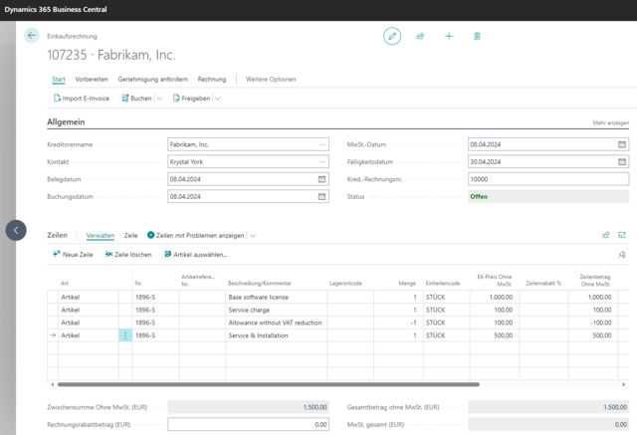Click Zeile löschen button

[128, 255]
